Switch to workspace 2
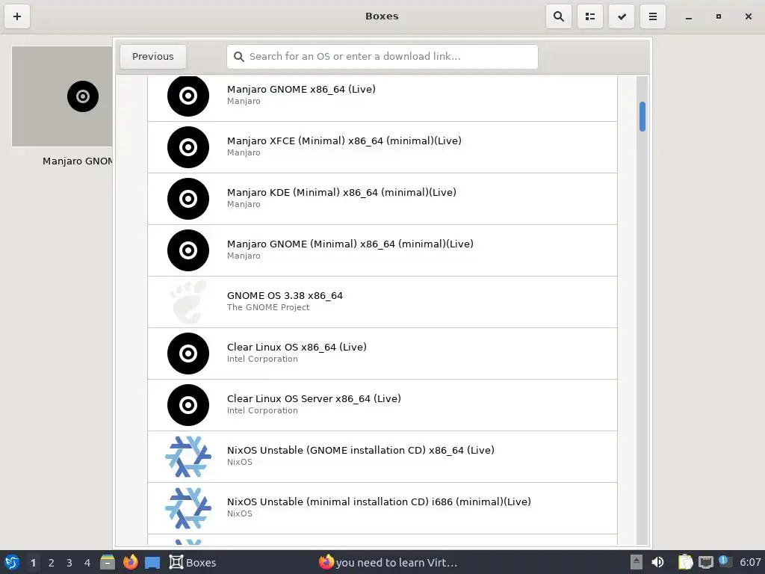Image resolution: width=765 pixels, height=574 pixels. tap(52, 563)
